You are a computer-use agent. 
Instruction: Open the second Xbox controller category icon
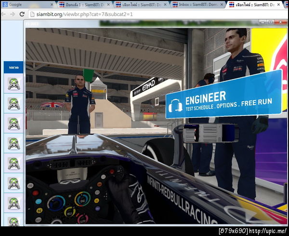pyautogui.click(x=13, y=103)
